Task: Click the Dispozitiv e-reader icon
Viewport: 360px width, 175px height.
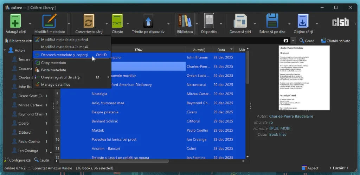Action: click(209, 21)
